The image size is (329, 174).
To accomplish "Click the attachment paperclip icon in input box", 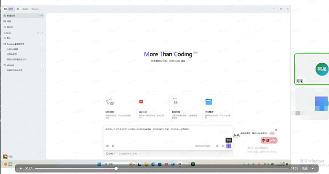I will tap(113, 146).
